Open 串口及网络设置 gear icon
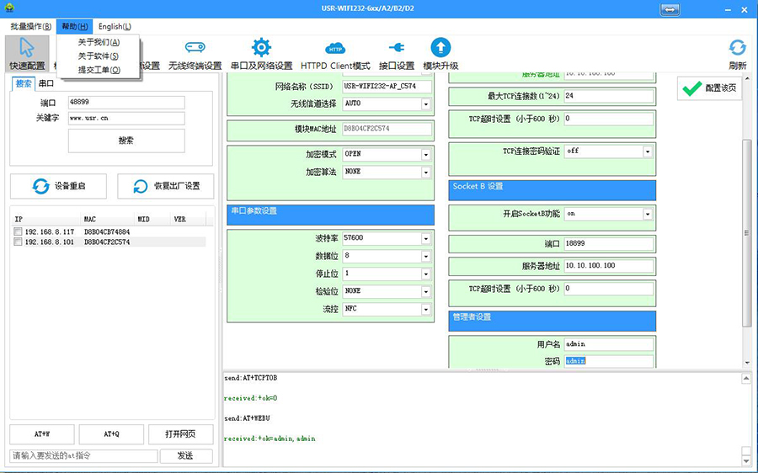Image resolution: width=758 pixels, height=473 pixels. click(x=261, y=49)
